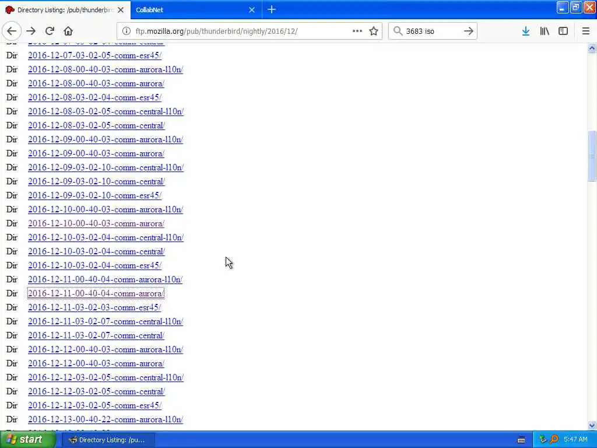
Task: Open the library menu
Action: [x=545, y=31]
